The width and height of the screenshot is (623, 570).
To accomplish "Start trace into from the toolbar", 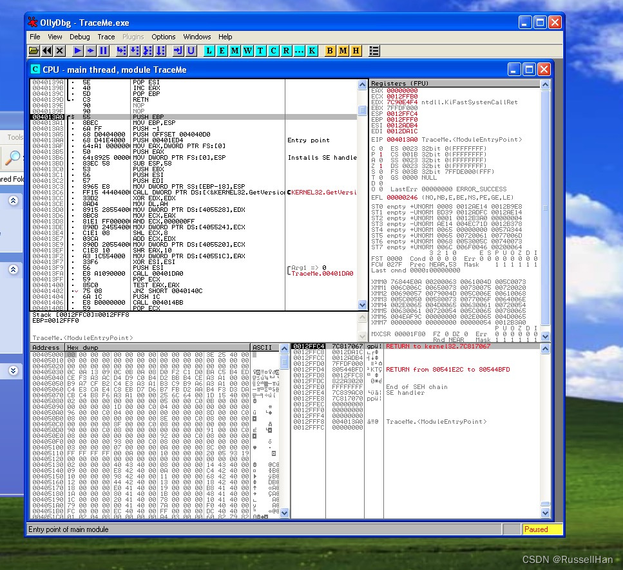I will 148,51.
